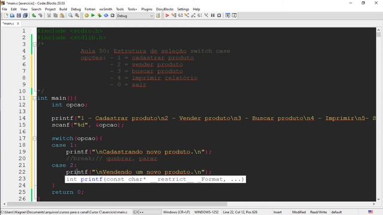Open the Project menu
This screenshot has height=215, width=383.
coord(50,9)
